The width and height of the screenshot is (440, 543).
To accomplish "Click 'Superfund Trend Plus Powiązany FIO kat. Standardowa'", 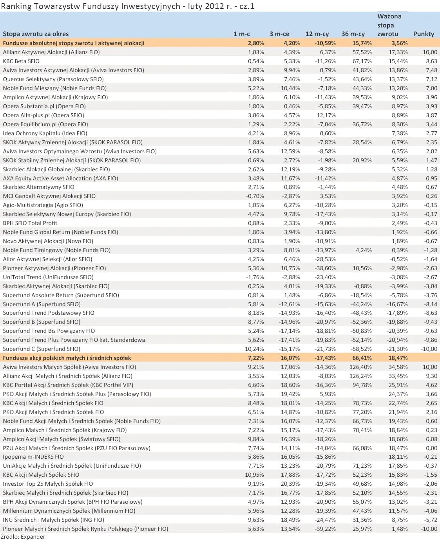I will [74, 340].
